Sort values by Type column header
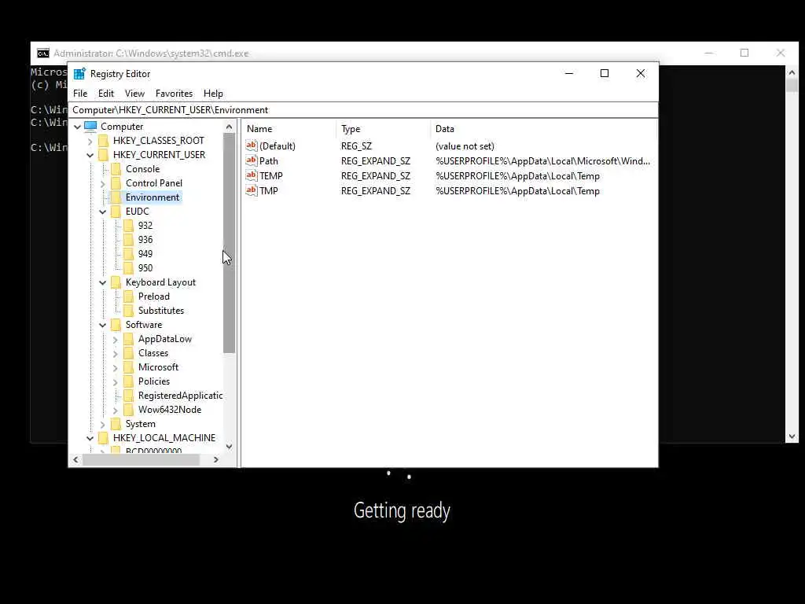The width and height of the screenshot is (805, 604). point(383,129)
